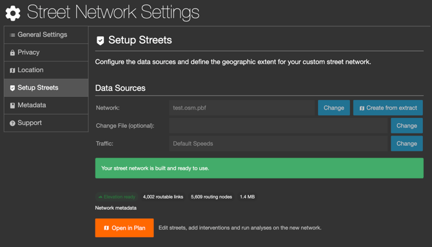The height and width of the screenshot is (247, 432).
Task: Change the Traffic data source
Action: [x=407, y=143]
